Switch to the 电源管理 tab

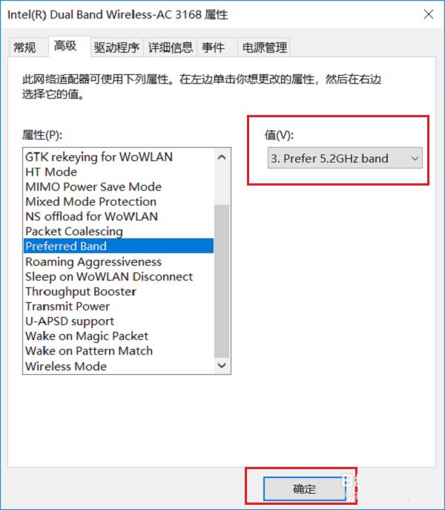[x=264, y=48]
